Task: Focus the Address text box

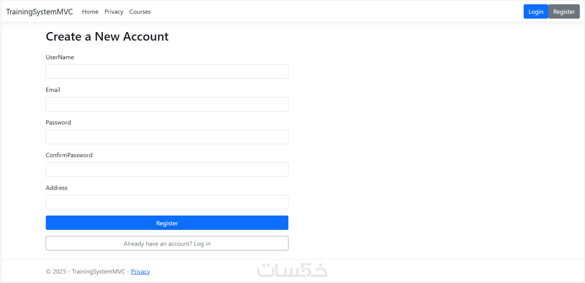Action: [167, 202]
